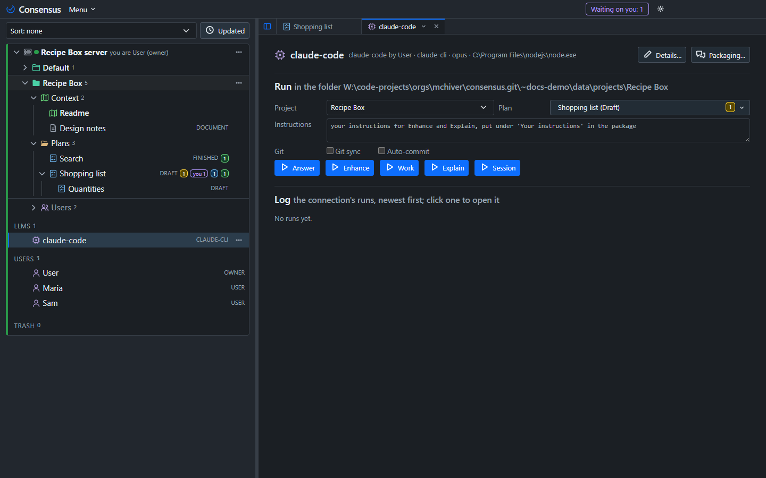This screenshot has width=766, height=478.
Task: Select the Quantities draft plan
Action: [86, 189]
